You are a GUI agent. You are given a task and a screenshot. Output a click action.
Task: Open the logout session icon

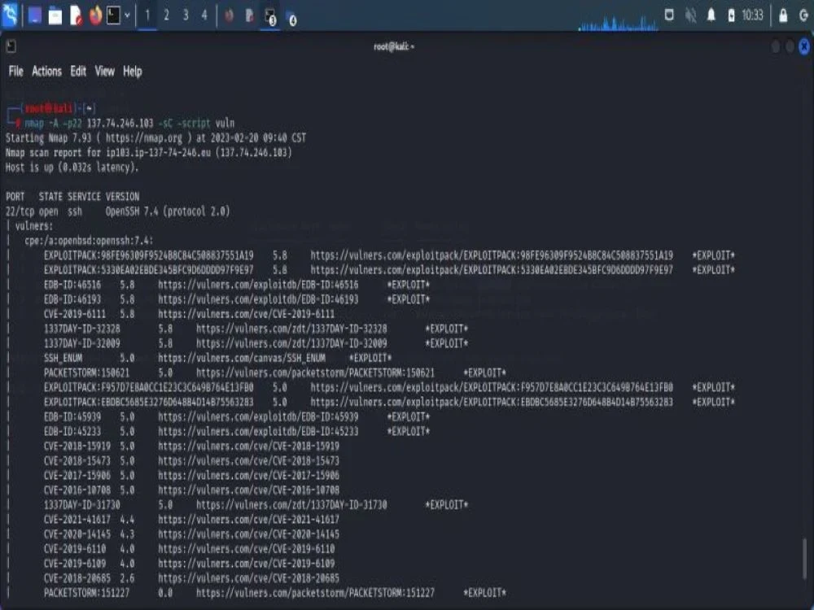click(x=803, y=15)
